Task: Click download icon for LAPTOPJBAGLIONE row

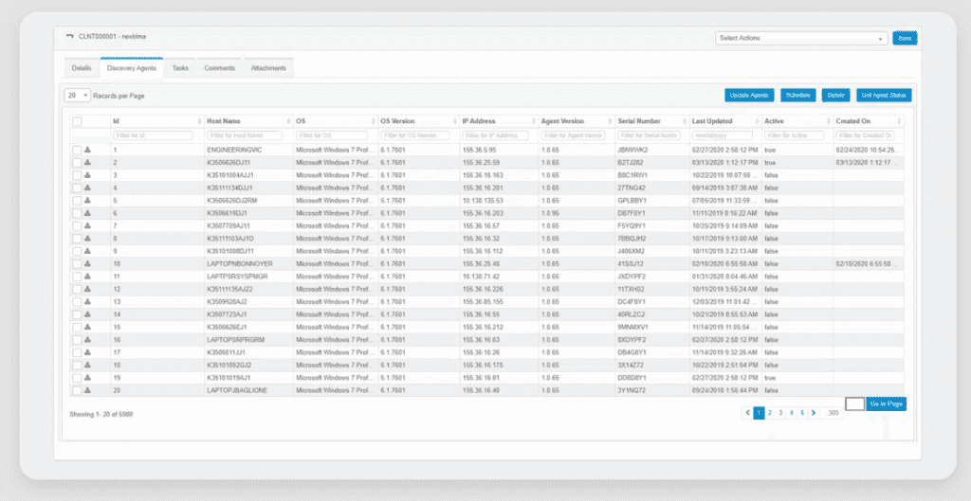Action: (x=87, y=389)
